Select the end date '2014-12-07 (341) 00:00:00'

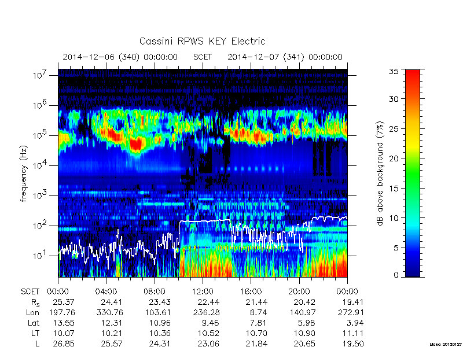coord(285,57)
